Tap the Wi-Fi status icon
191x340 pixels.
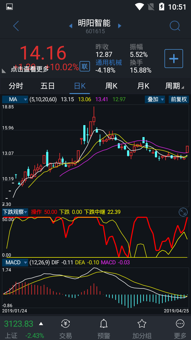click(140, 7)
